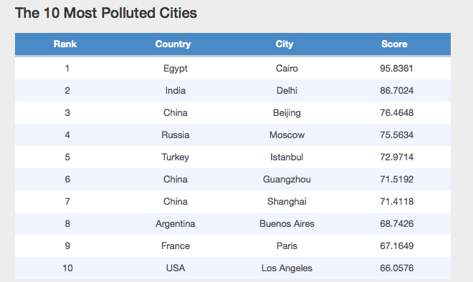Click the Buenos Aires city cell
This screenshot has width=473, height=282.
click(x=287, y=224)
